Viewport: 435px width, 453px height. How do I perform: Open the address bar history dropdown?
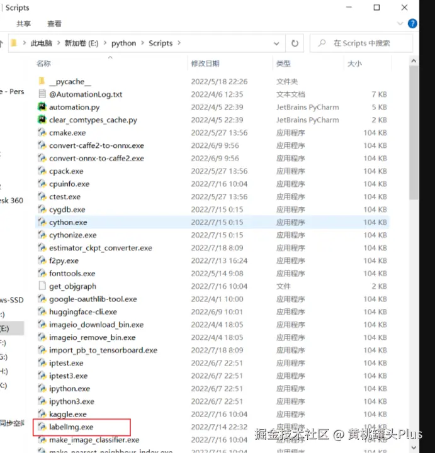[x=276, y=43]
